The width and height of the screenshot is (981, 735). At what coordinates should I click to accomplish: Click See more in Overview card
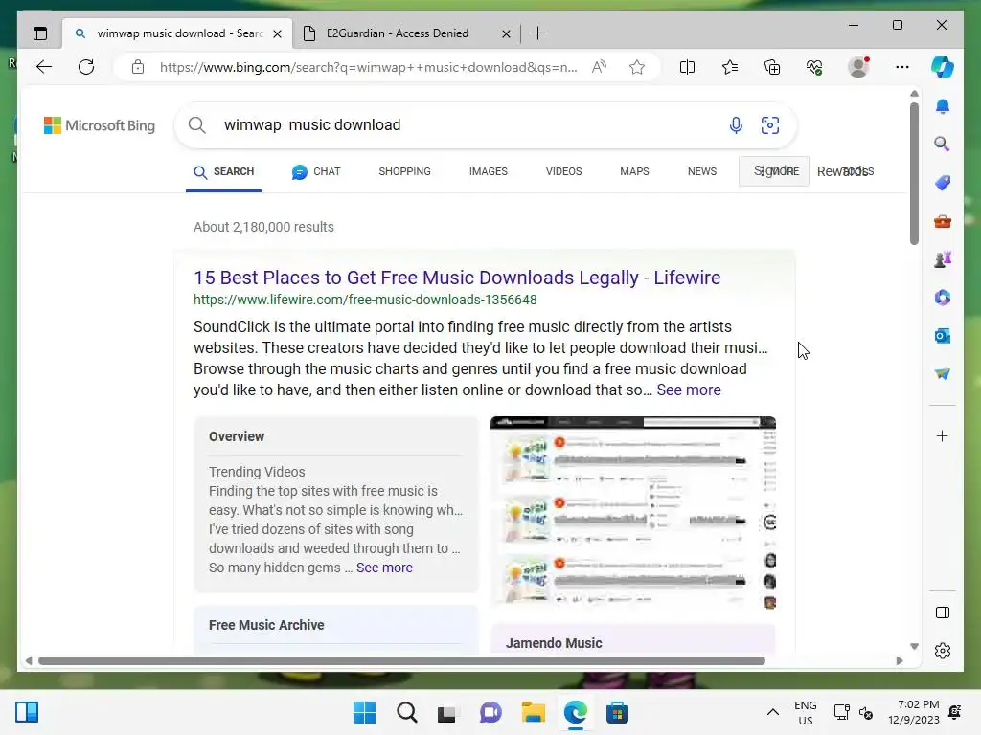point(384,568)
